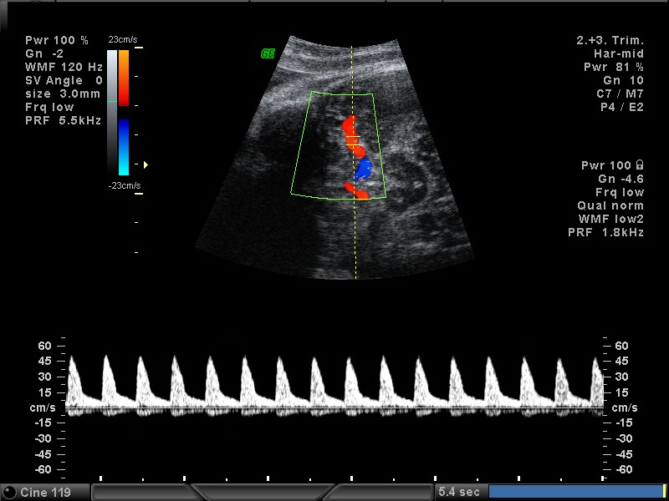Click the WMF low2 setting
This screenshot has height=501, width=669.
pyautogui.click(x=611, y=219)
